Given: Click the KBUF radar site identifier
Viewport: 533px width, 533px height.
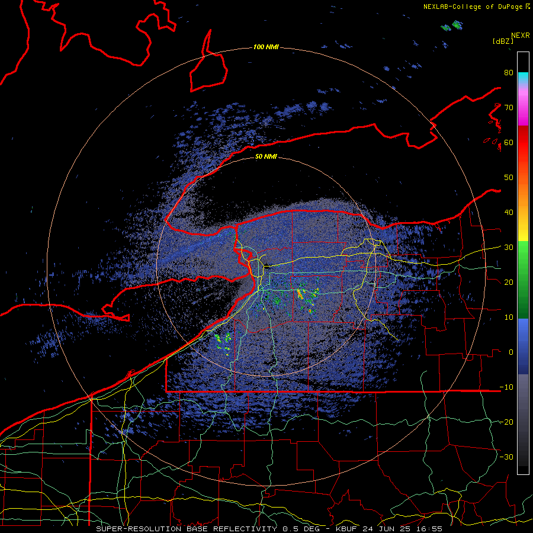Looking at the screenshot, I should 348,529.
